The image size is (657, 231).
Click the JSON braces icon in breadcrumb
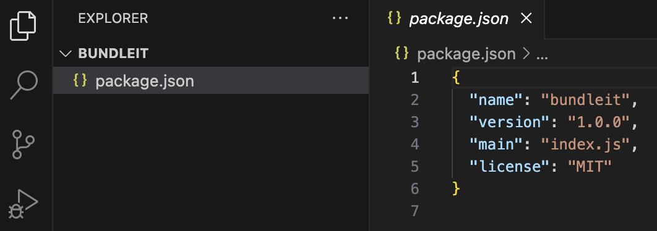point(402,54)
